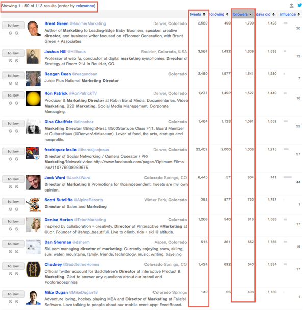Open the @MikeDugan18 handle link
Screen dimensions: 306x310
(84, 293)
